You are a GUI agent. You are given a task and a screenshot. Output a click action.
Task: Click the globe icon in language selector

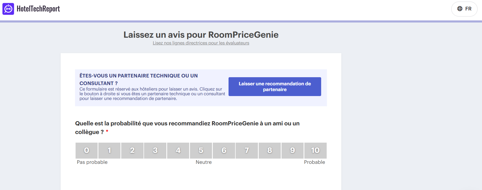tap(460, 9)
